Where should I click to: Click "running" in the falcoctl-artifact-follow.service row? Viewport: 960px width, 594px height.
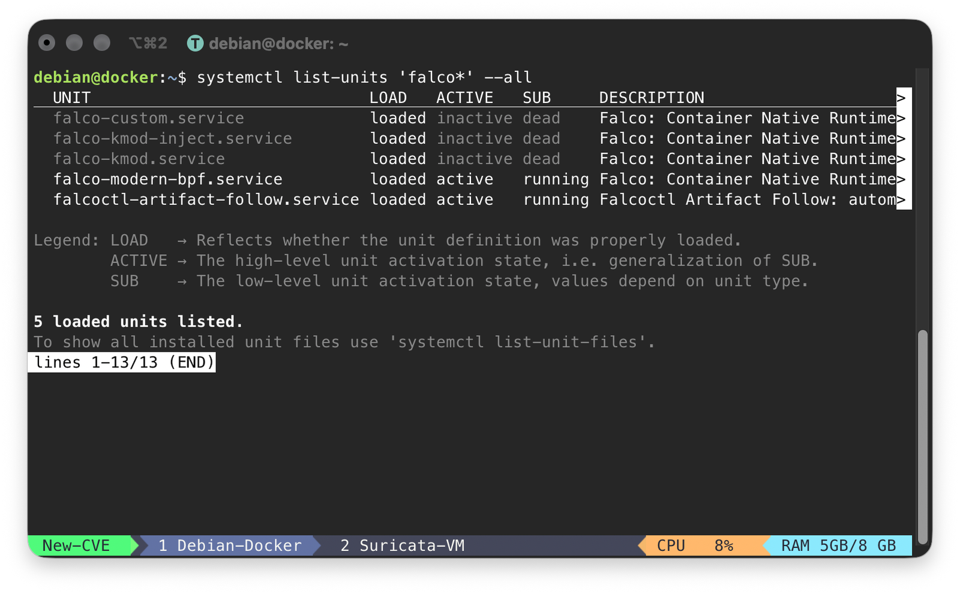556,200
